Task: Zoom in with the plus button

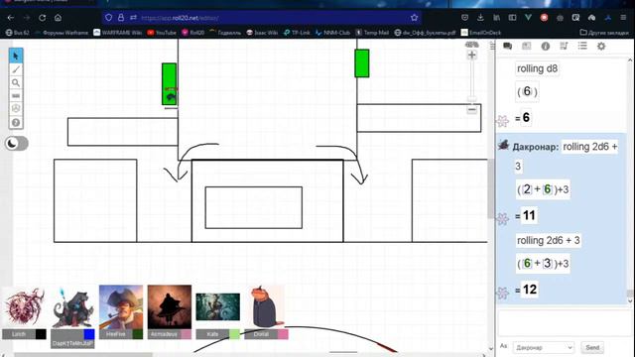Action: coord(472,56)
